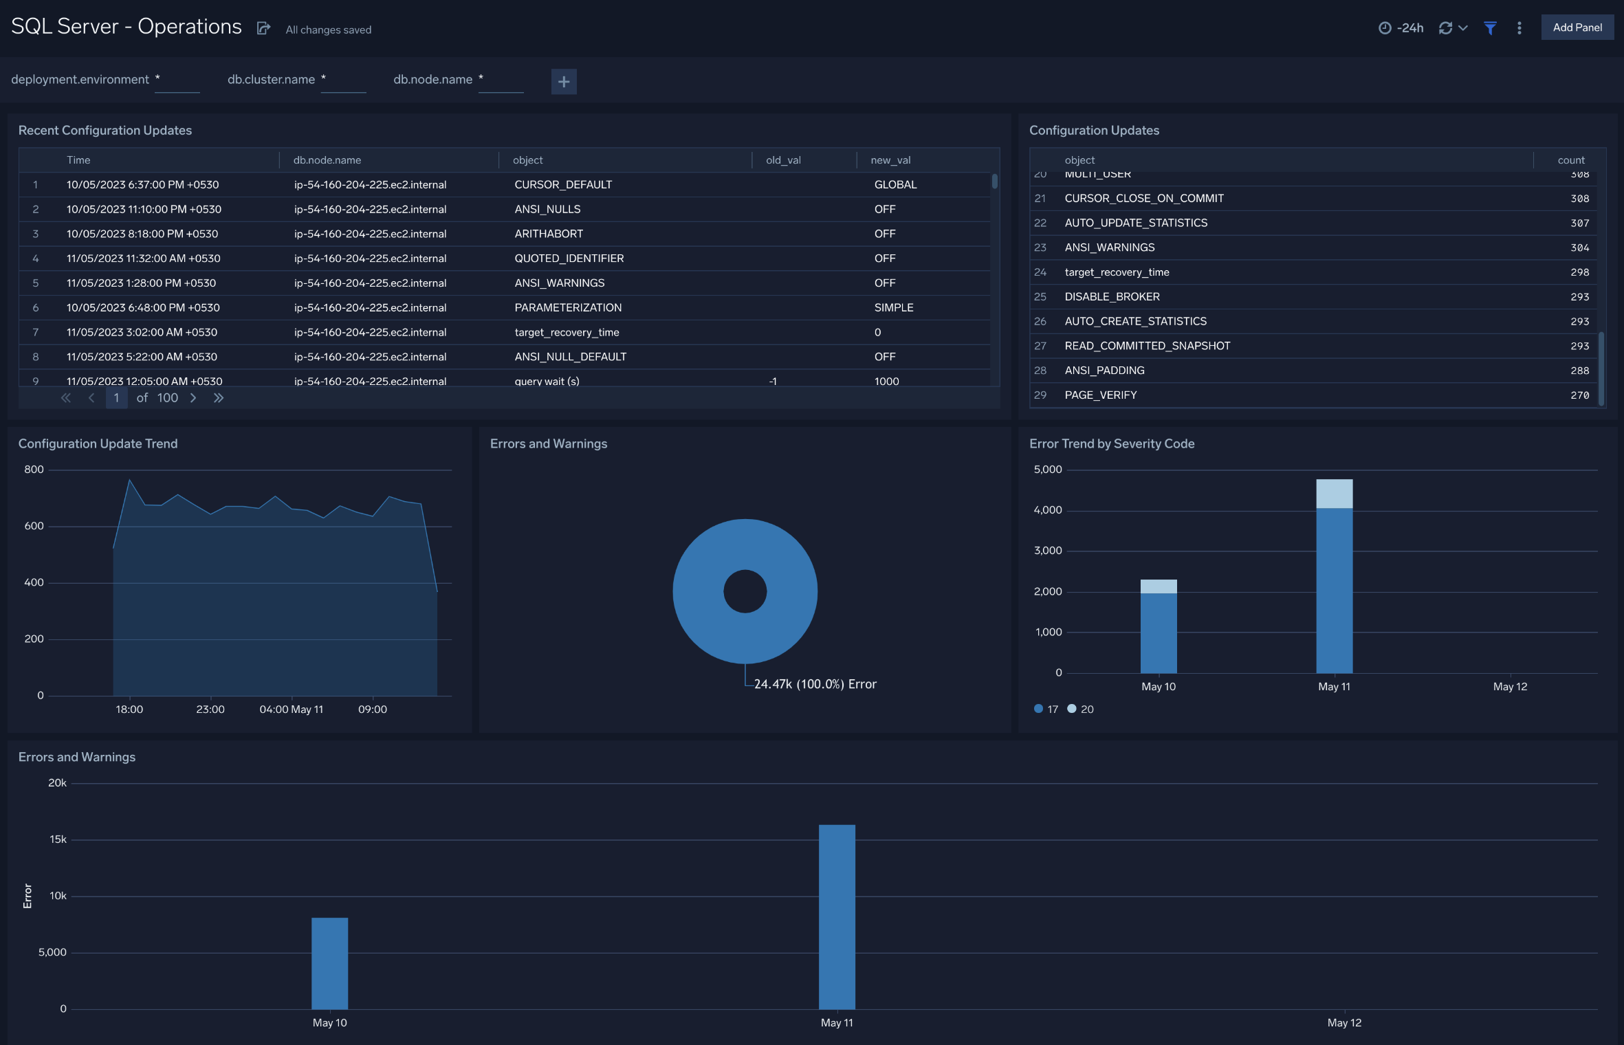Open the three-dot more options menu
Image resolution: width=1624 pixels, height=1045 pixels.
[1519, 28]
